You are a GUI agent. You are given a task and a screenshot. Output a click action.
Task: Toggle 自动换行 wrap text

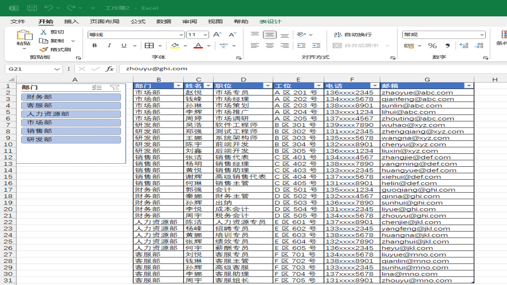(353, 35)
